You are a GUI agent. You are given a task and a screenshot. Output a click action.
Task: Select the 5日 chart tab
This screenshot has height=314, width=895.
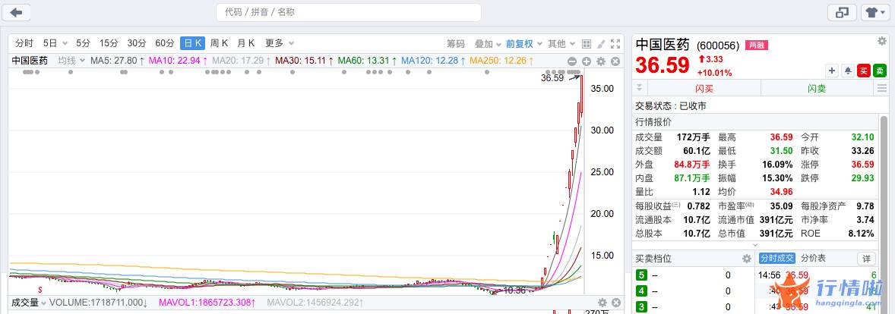pos(50,43)
